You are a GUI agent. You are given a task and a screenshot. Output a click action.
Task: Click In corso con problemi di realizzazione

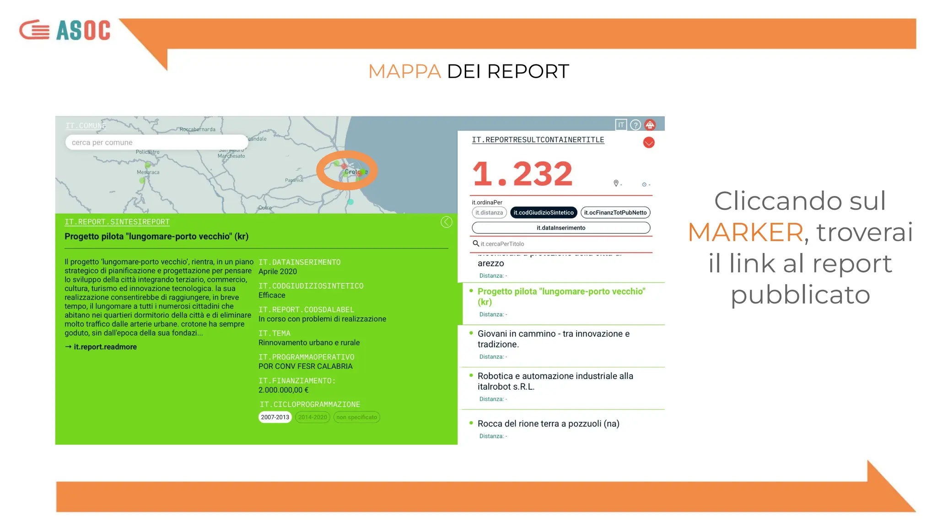coord(322,319)
